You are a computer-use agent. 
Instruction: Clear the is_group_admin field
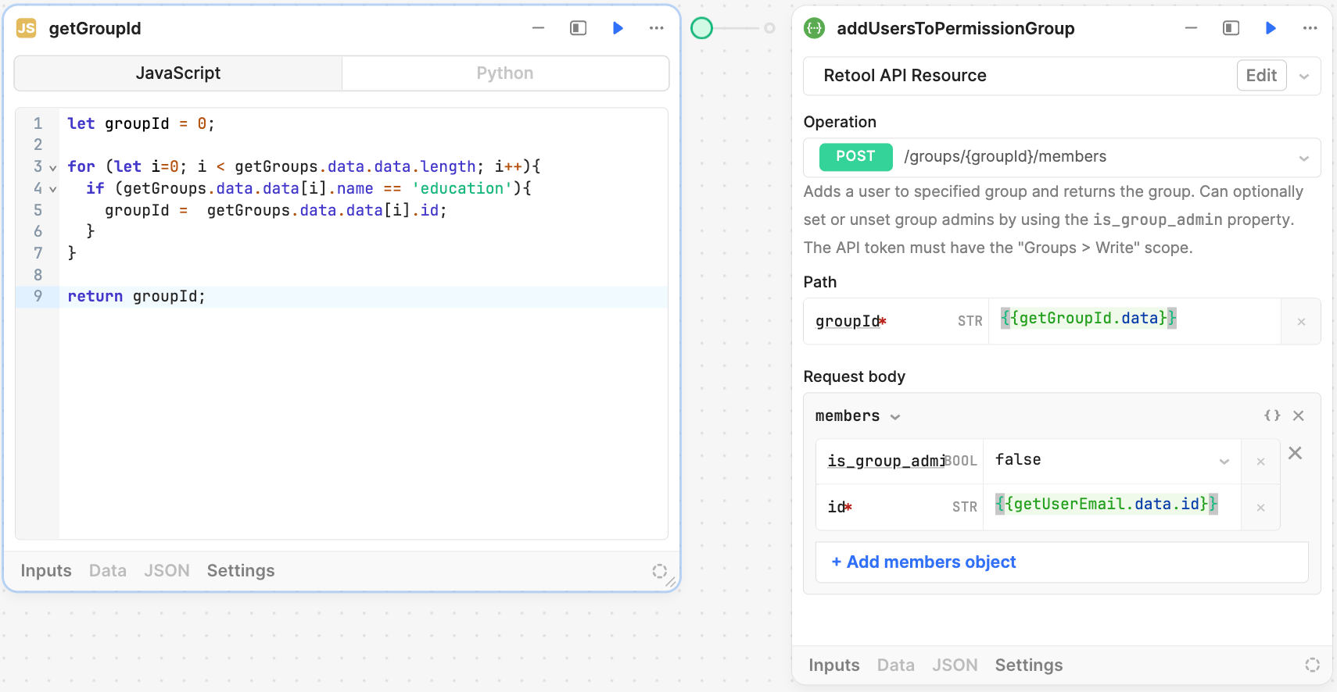tap(1260, 462)
